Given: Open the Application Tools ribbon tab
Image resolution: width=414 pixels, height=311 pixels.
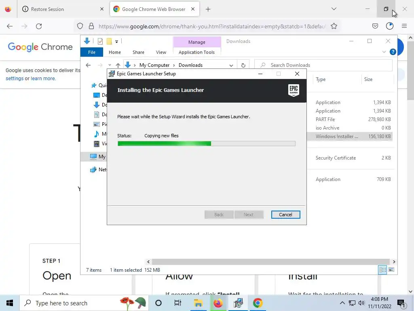Looking at the screenshot, I should pos(196,52).
